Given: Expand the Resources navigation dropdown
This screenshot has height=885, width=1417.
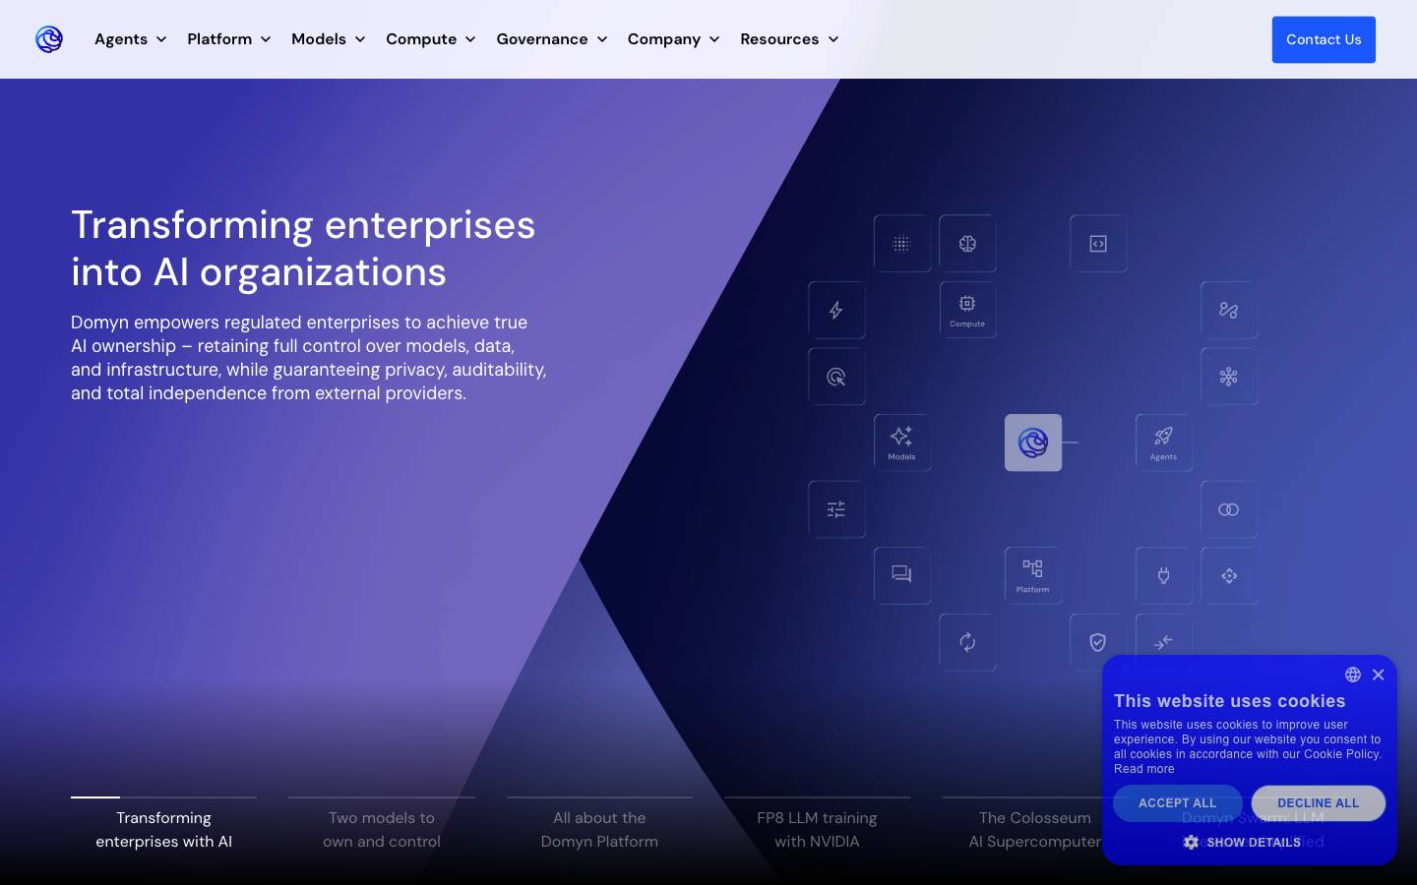Looking at the screenshot, I should 789,39.
